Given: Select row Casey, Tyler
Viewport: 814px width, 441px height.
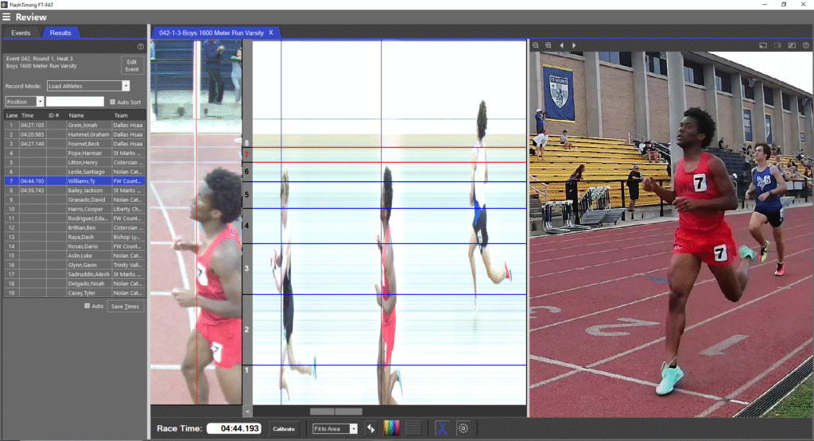Looking at the screenshot, I should pyautogui.click(x=74, y=293).
